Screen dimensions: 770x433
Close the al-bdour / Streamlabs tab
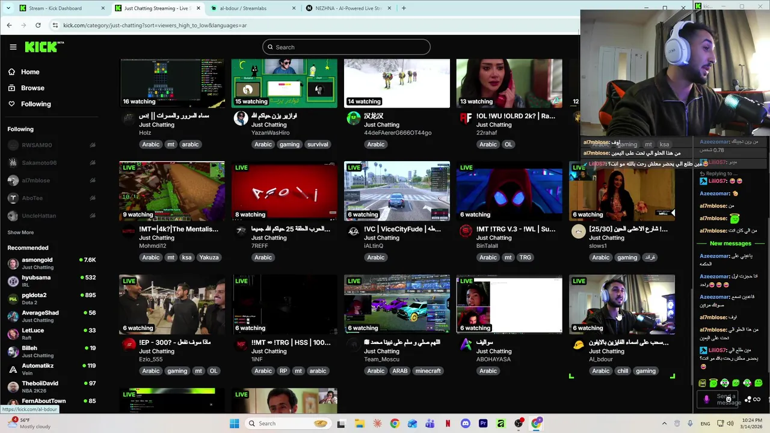click(x=294, y=8)
